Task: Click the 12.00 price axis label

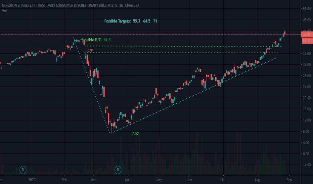Action: [x=307, y=120]
